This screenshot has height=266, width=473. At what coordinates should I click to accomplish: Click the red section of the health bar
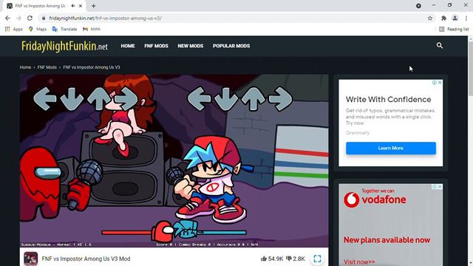click(x=126, y=233)
